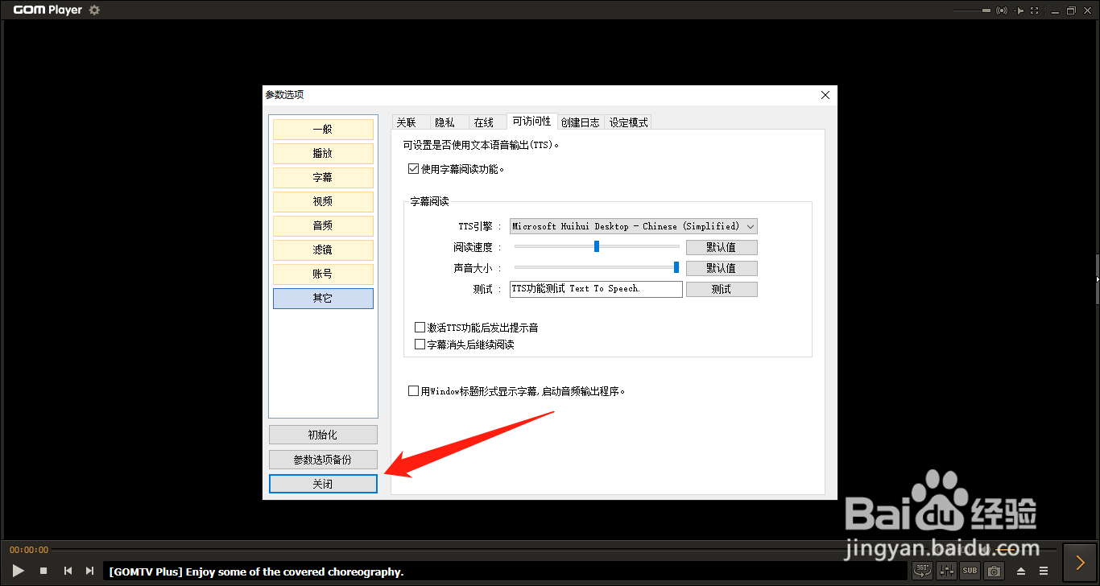Click the TTS test text input field
This screenshot has width=1100, height=586.
click(x=596, y=289)
